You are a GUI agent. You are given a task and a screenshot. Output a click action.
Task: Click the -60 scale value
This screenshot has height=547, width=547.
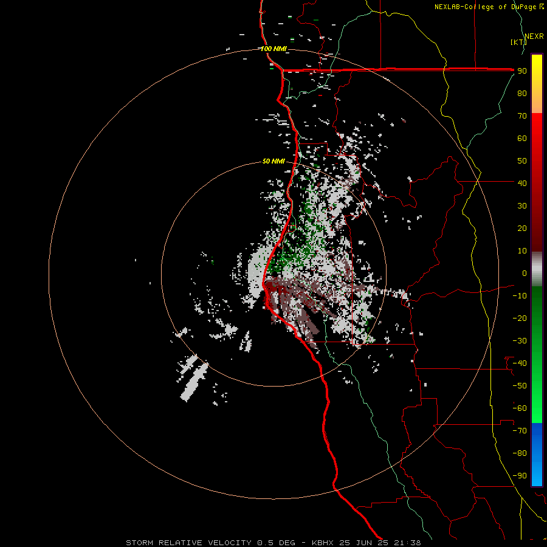(520, 408)
